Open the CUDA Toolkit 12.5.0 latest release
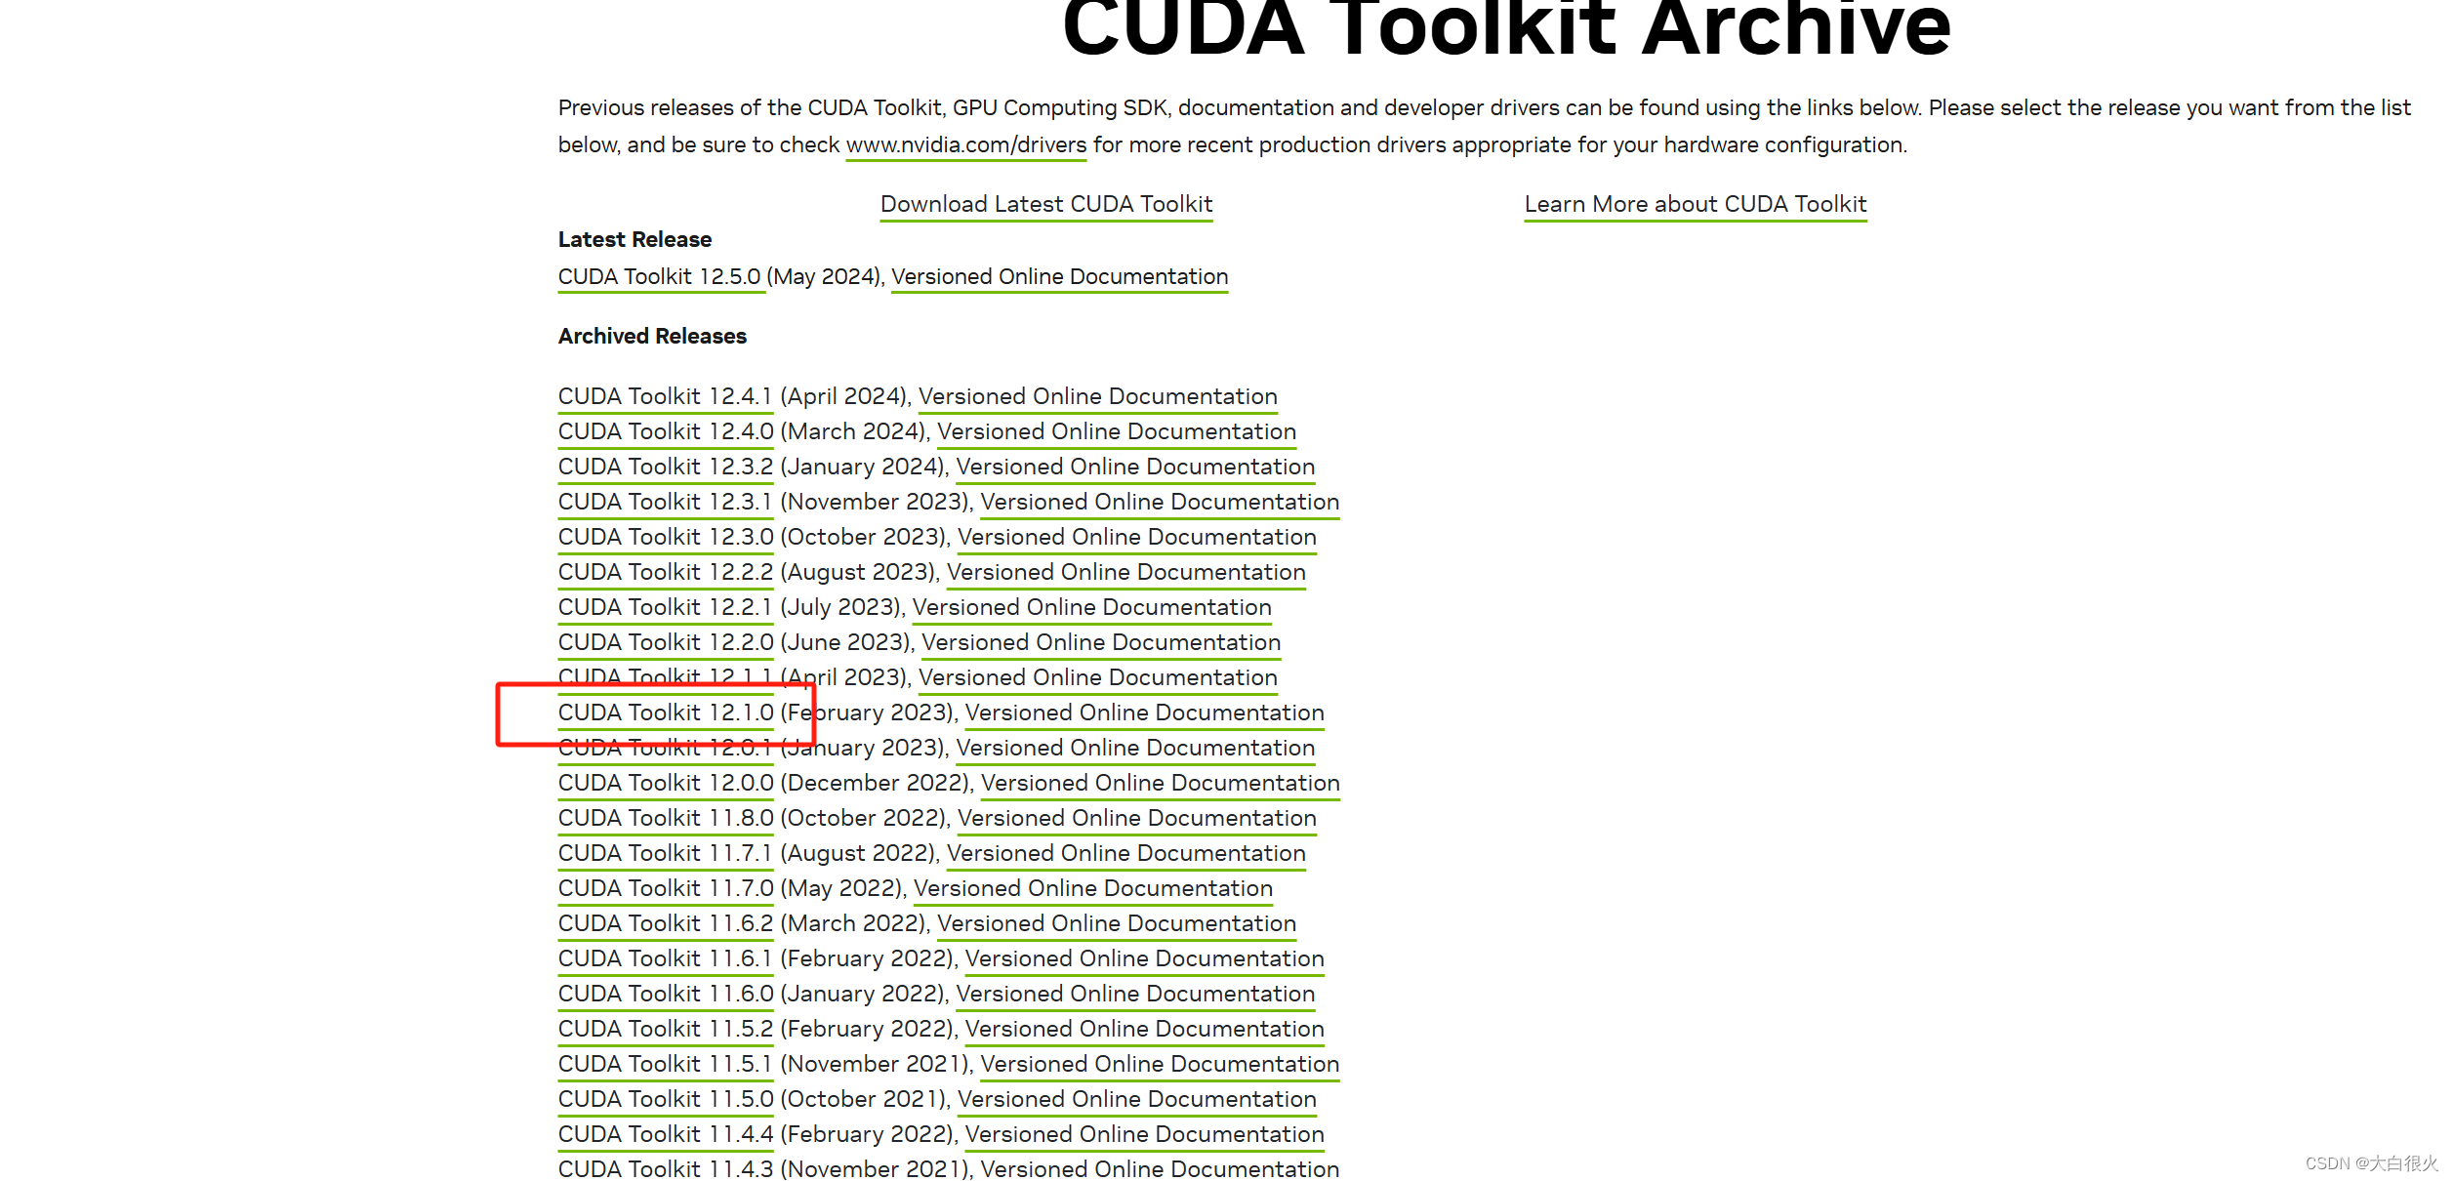This screenshot has width=2454, height=1181. [659, 277]
